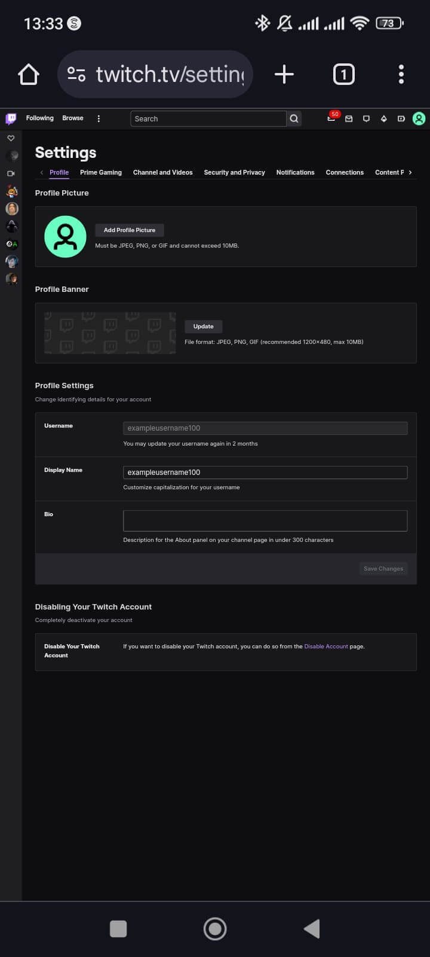This screenshot has width=430, height=957.
Task: Open Twitch's three-dot more menu
Action: [99, 118]
